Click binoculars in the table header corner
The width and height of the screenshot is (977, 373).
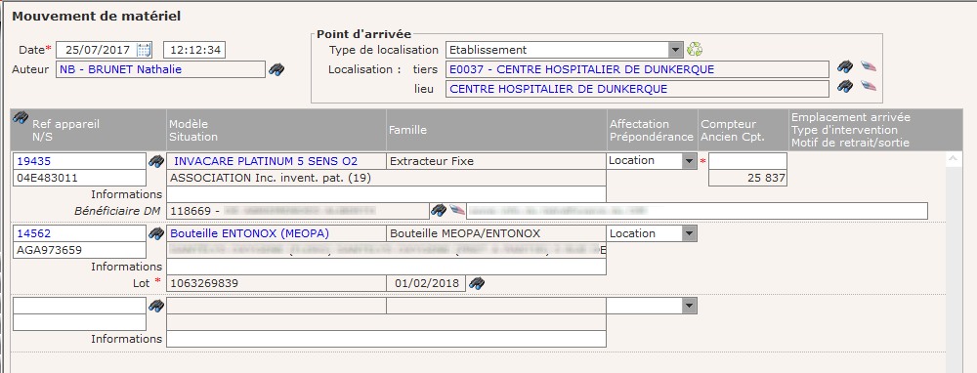click(21, 117)
